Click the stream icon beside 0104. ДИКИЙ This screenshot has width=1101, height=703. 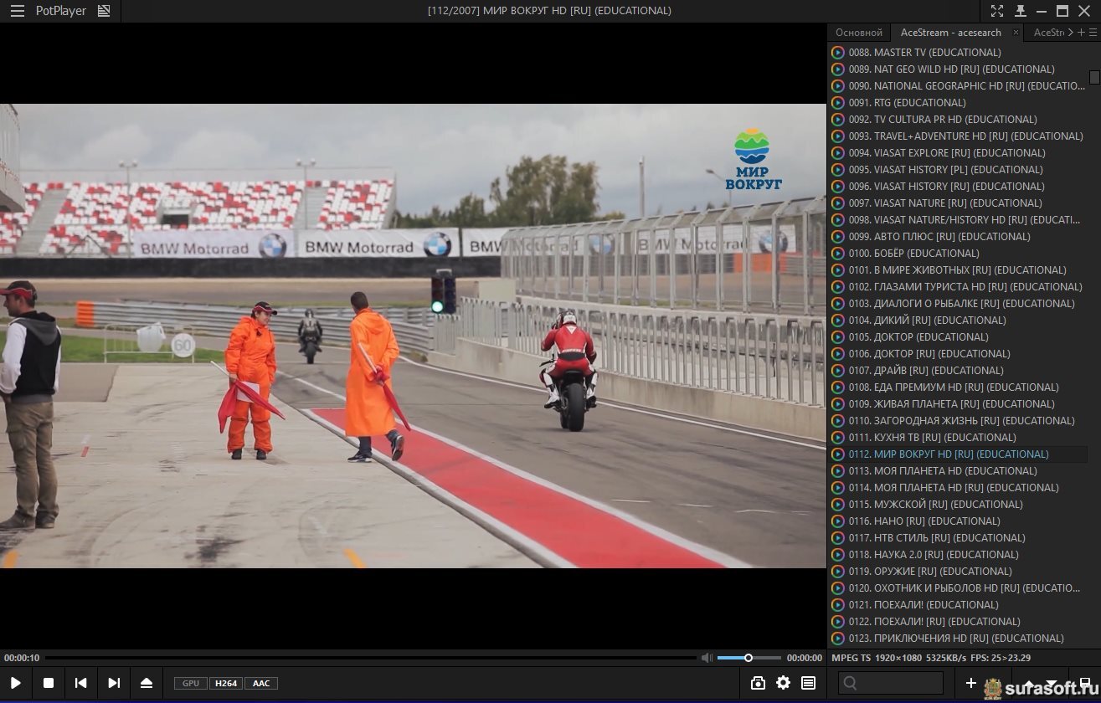click(838, 320)
